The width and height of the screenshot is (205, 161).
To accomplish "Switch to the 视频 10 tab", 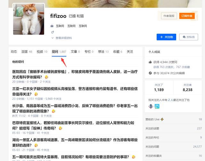I will click(x=42, y=52).
